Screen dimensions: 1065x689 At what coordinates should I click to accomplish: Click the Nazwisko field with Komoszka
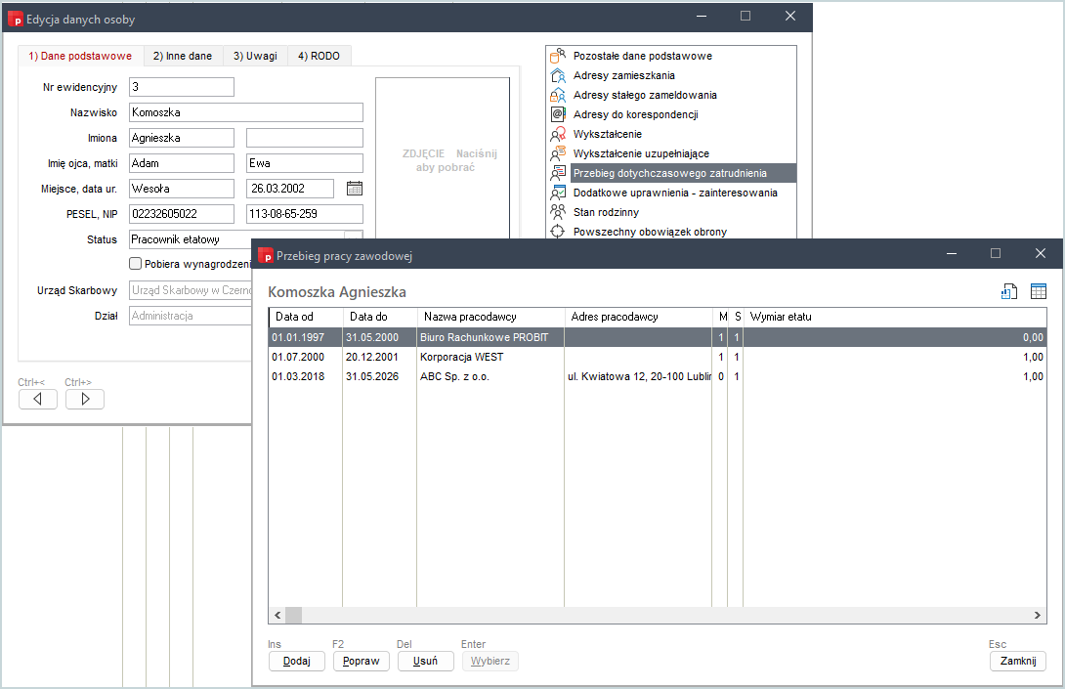pos(246,112)
